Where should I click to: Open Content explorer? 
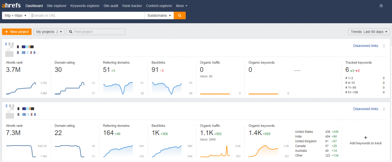[159, 6]
